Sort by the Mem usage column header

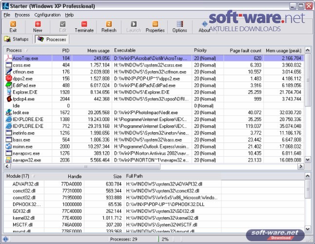[92, 50]
